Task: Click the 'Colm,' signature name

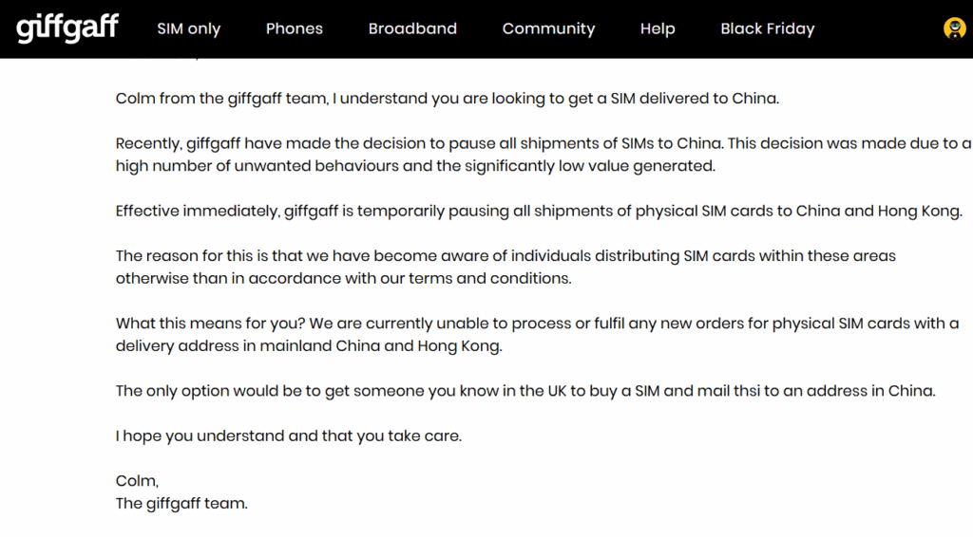Action: pyautogui.click(x=137, y=481)
